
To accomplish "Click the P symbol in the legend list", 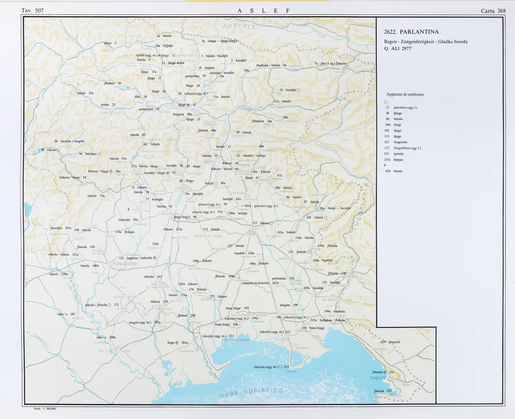I will coord(385,165).
